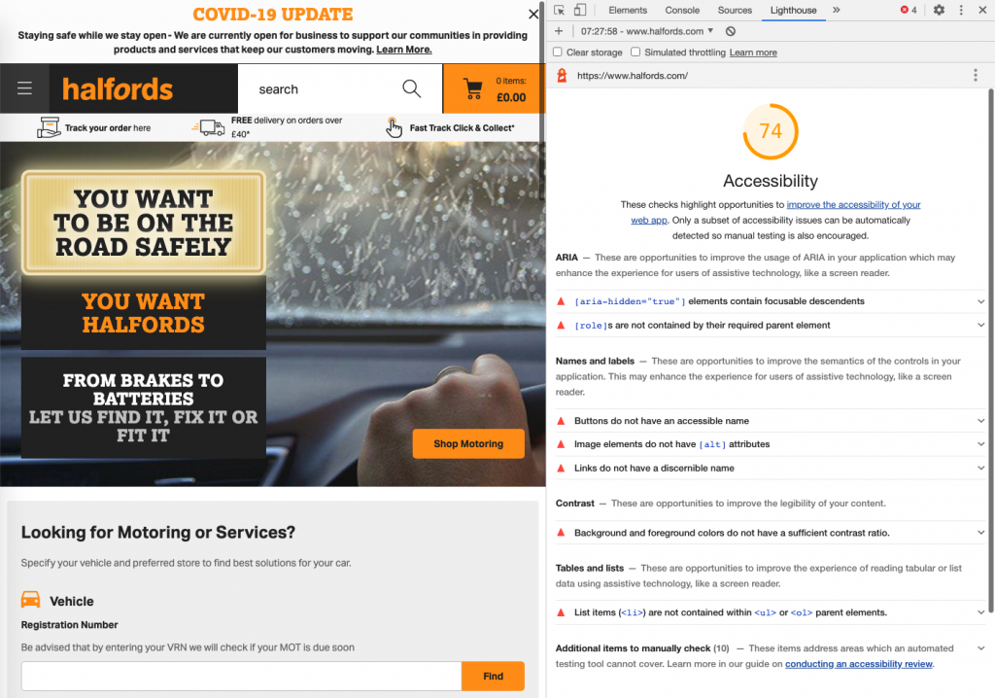The image size is (995, 698).
Task: Open the COVID Learn More link
Action: tap(403, 50)
